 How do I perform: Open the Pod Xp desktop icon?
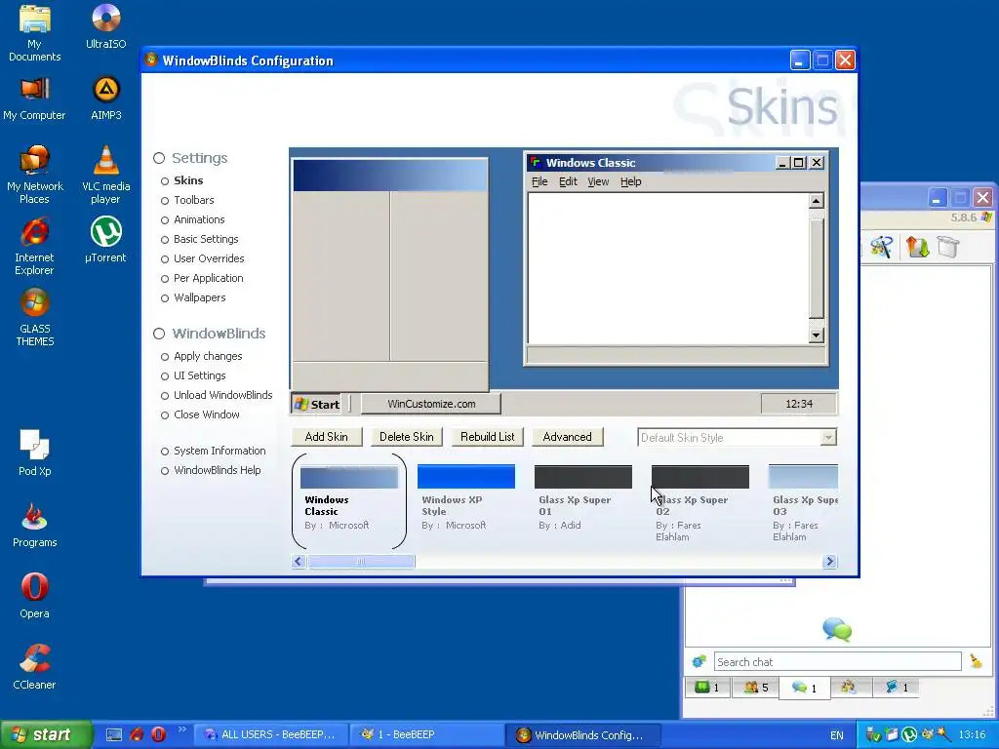34,453
